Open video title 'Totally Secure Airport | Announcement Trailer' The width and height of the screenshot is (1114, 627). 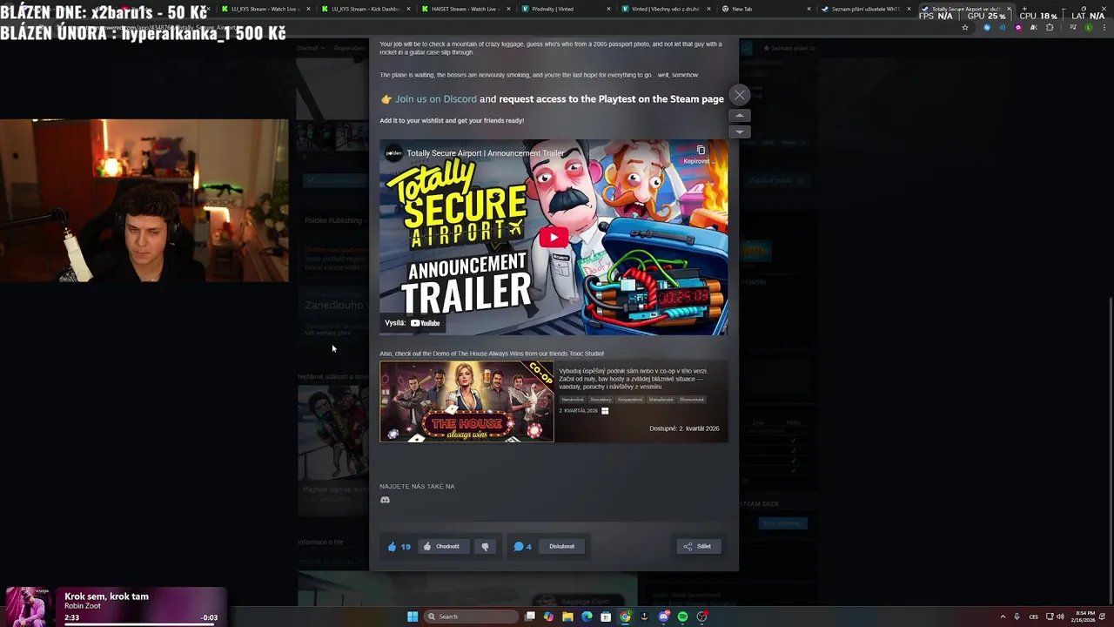click(x=486, y=153)
